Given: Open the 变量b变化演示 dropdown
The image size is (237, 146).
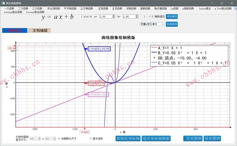Looking at the screenshot, I should (x=152, y=24).
